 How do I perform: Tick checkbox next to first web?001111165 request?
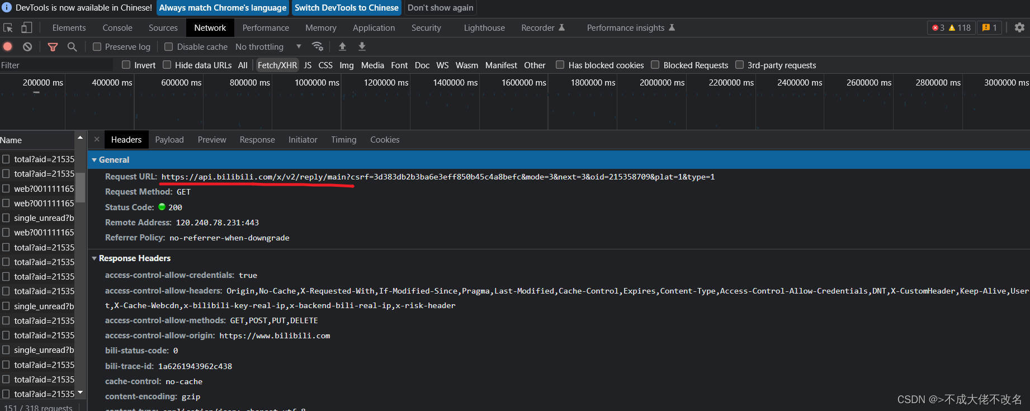point(6,188)
